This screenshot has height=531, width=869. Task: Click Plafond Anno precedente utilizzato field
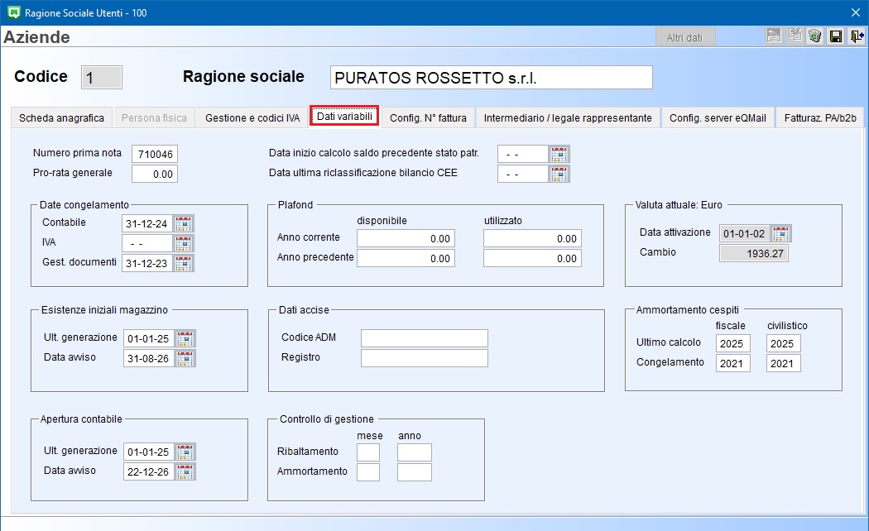tap(533, 259)
